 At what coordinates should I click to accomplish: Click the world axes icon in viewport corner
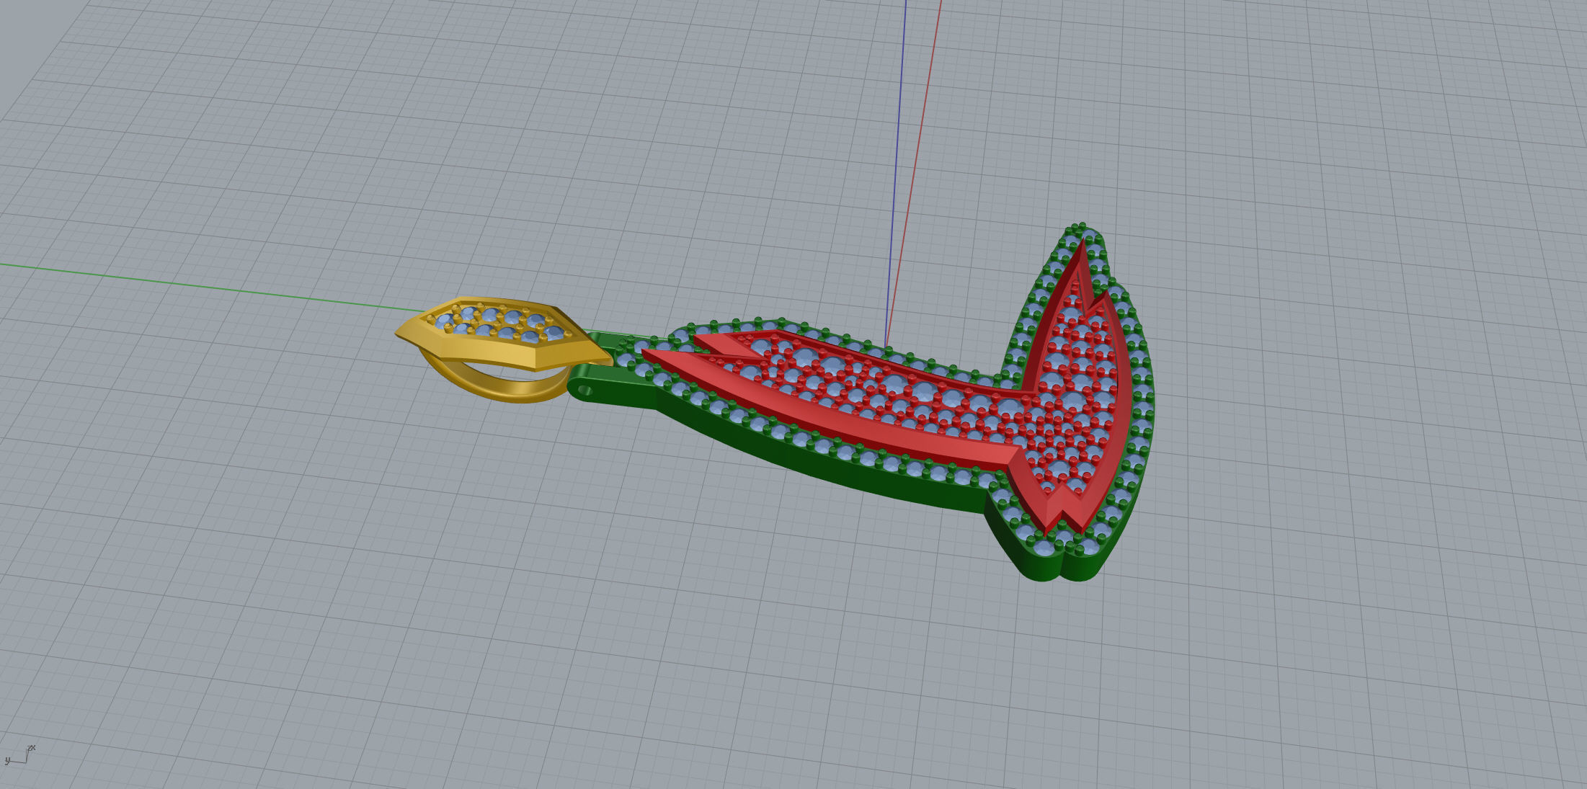click(x=19, y=755)
